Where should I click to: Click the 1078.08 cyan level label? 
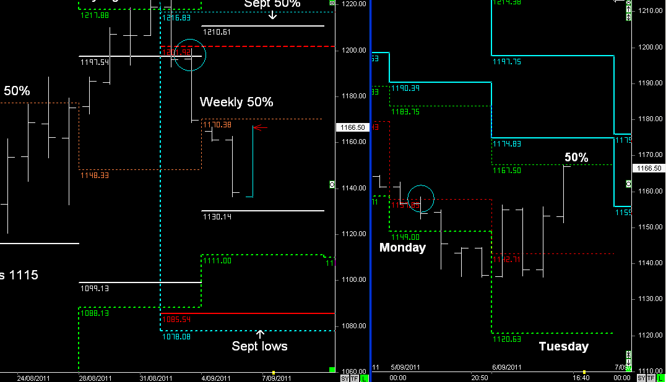(x=176, y=337)
